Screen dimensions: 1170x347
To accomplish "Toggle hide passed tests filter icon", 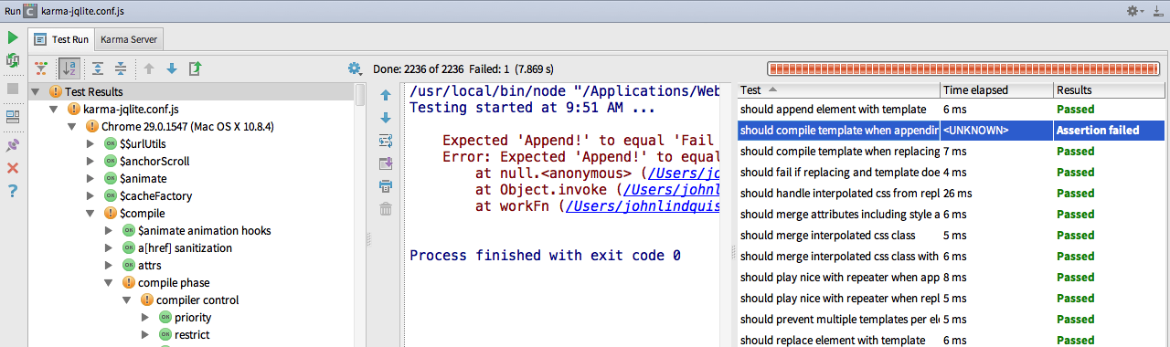I will coord(41,68).
